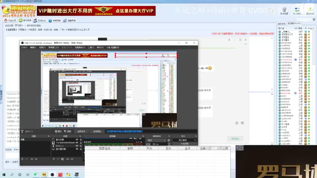Expand audio mixer channel options chevron

pos(140,139)
